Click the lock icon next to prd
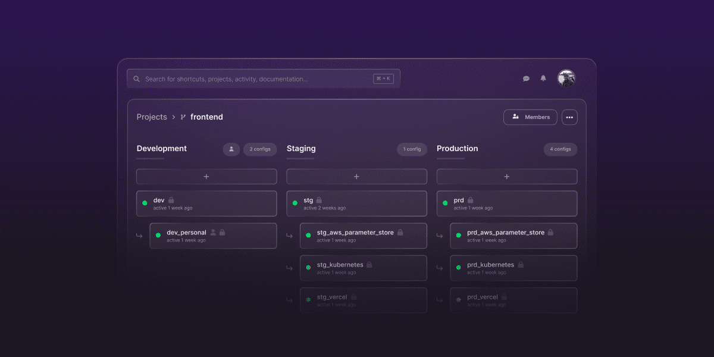 (x=471, y=200)
